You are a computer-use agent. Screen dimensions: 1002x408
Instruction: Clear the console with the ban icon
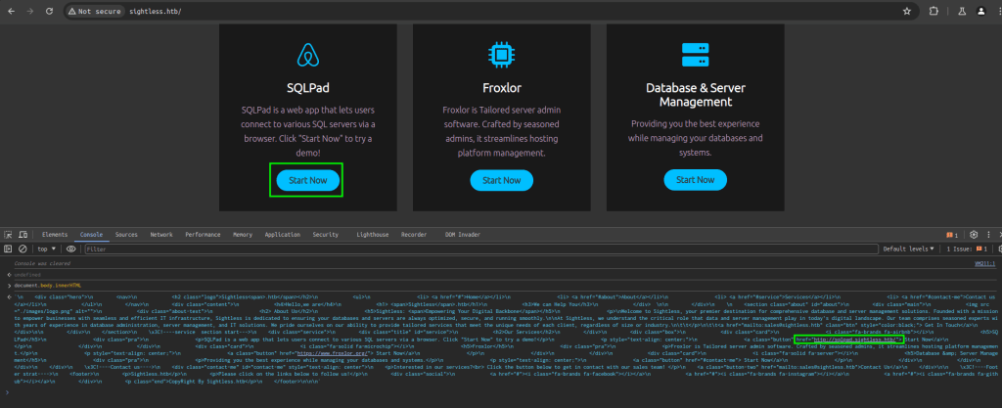(x=23, y=249)
